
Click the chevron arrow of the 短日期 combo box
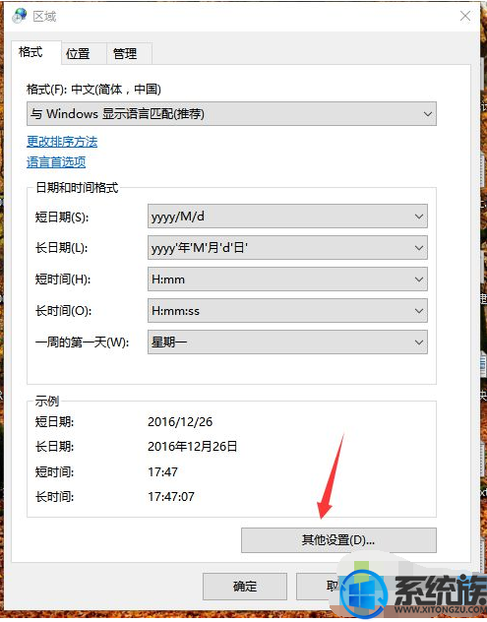[419, 217]
